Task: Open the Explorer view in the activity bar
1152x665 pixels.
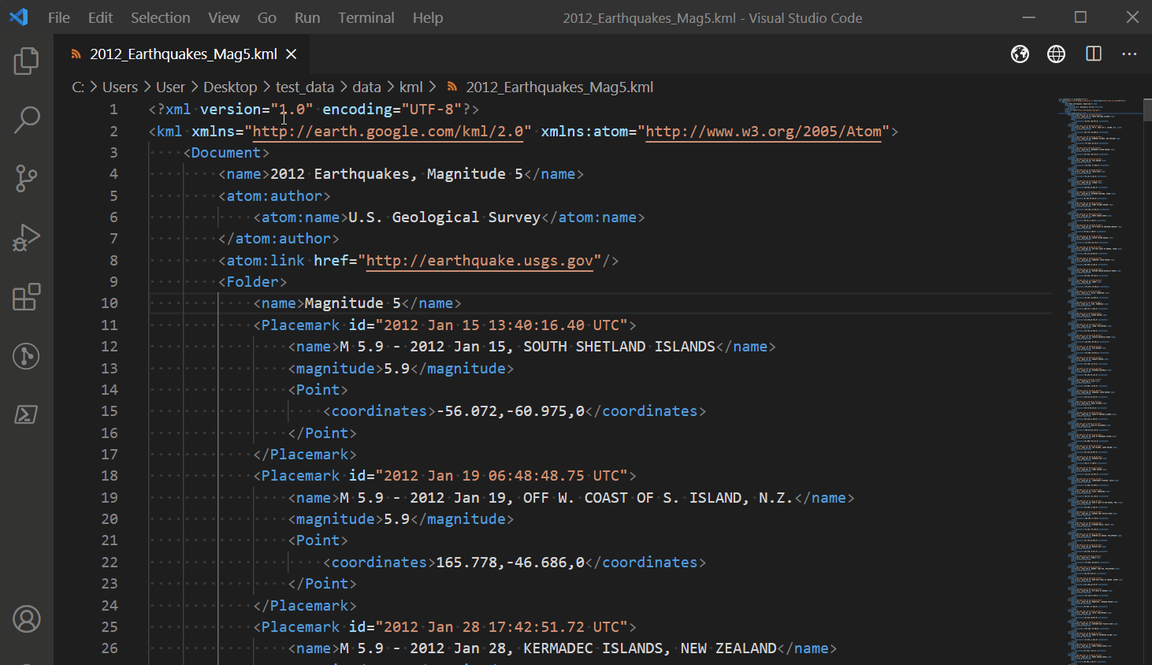Action: (26, 61)
